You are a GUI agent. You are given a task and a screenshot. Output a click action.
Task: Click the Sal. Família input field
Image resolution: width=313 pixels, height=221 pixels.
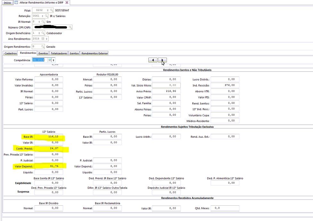click(166, 103)
